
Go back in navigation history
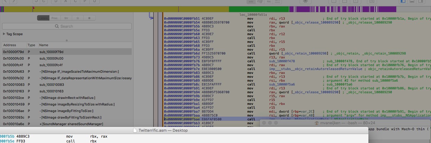pos(6,1)
